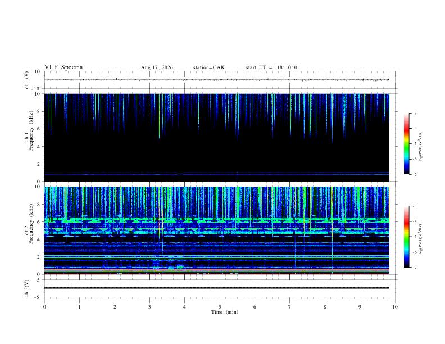Click the station=GAK label
The height and width of the screenshot is (344, 445).
(x=208, y=67)
